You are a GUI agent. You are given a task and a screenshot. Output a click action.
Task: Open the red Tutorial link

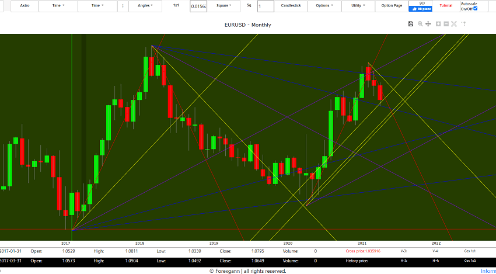point(446,6)
